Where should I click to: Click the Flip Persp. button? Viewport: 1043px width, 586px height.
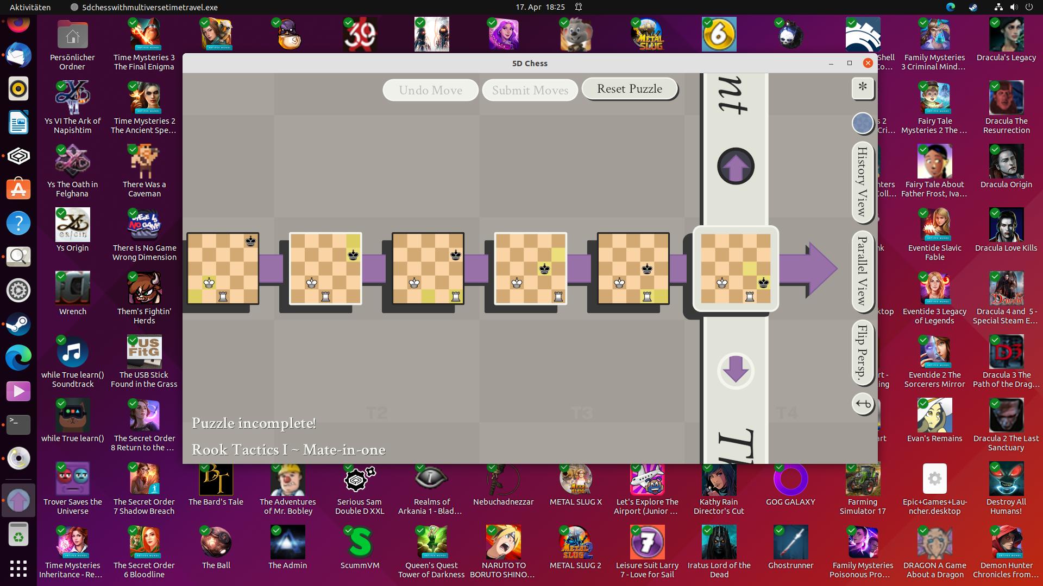(862, 352)
